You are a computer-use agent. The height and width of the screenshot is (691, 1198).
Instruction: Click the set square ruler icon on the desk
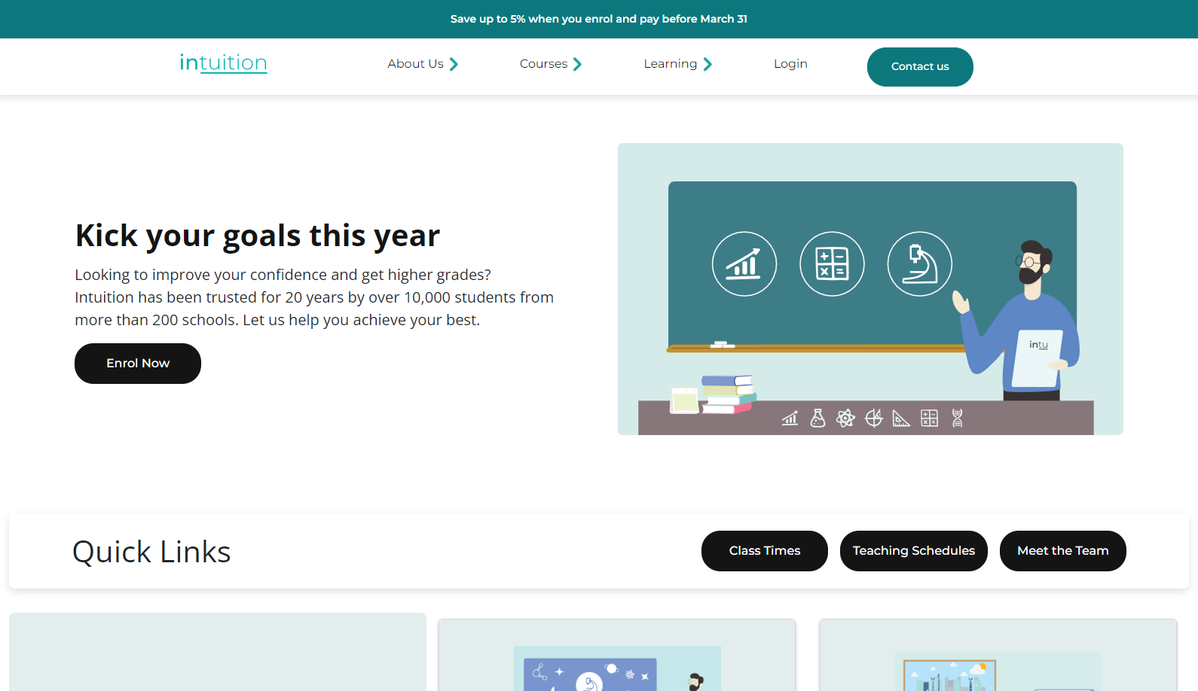pyautogui.click(x=901, y=418)
